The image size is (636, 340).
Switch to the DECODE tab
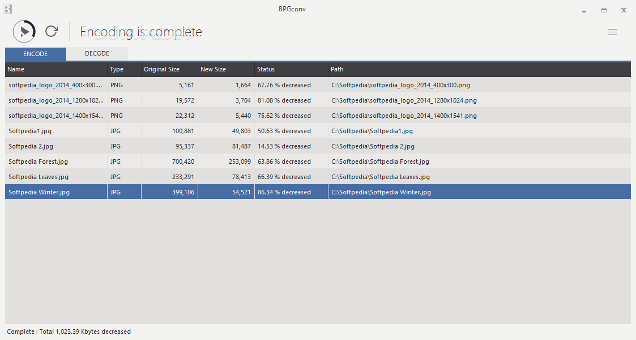(97, 54)
